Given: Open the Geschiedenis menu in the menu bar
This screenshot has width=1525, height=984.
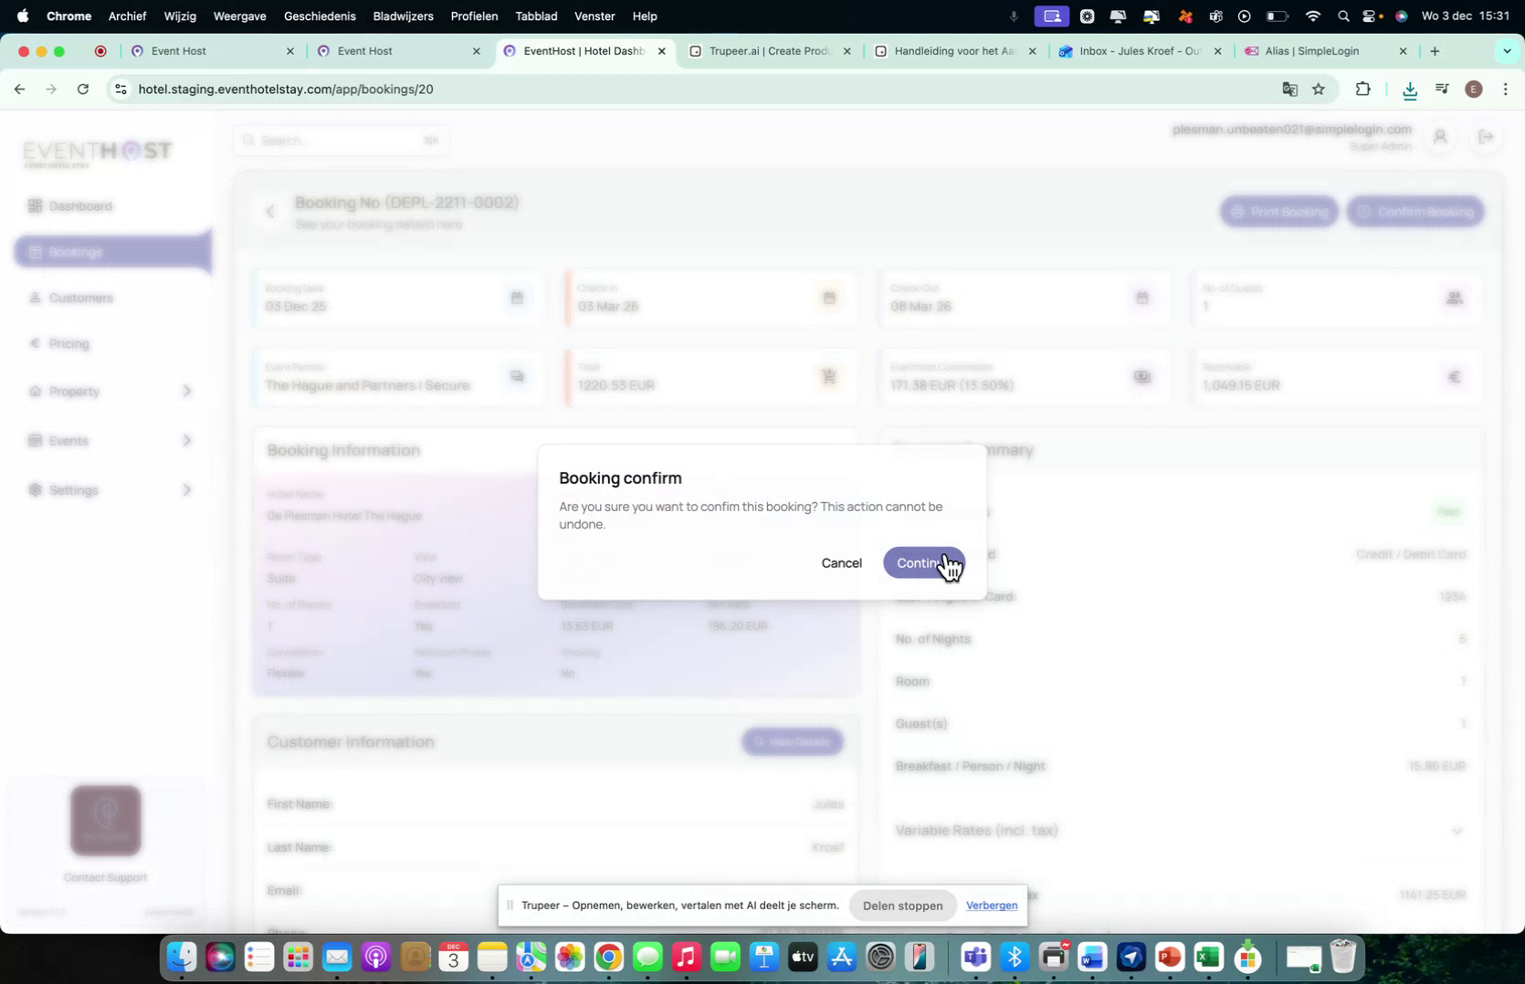Looking at the screenshot, I should coord(319,16).
